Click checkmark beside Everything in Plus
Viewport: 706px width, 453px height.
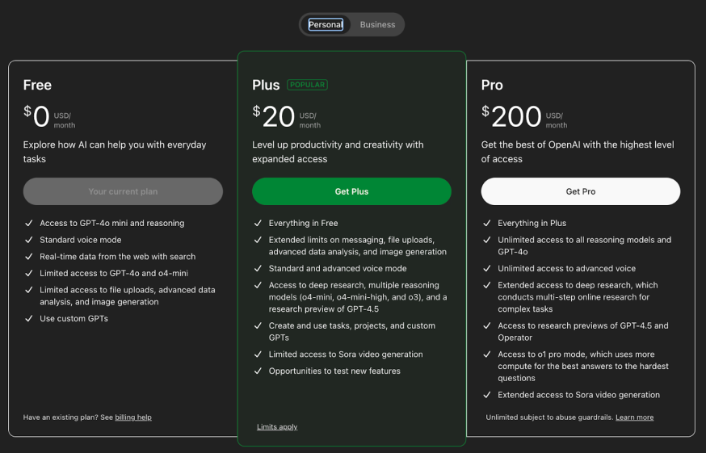(x=487, y=224)
